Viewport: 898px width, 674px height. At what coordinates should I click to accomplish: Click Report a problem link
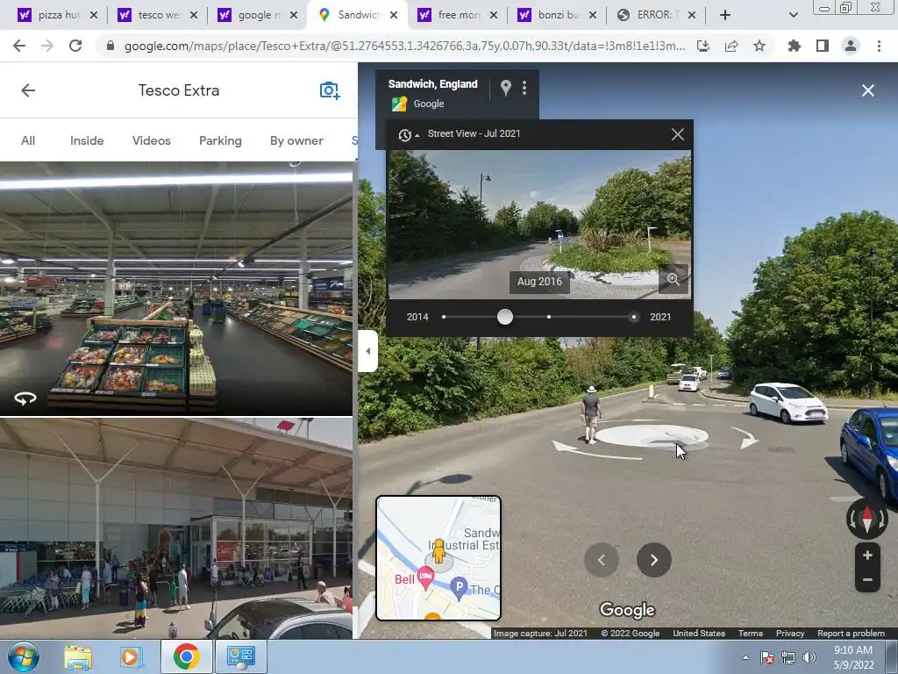(851, 634)
